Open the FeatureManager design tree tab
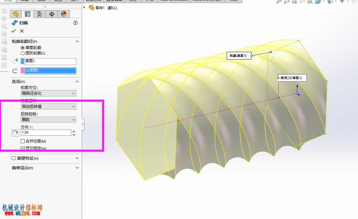 coord(16,14)
